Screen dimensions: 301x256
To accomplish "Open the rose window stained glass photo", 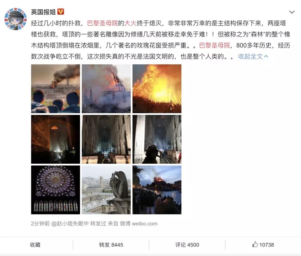I will (x=55, y=190).
